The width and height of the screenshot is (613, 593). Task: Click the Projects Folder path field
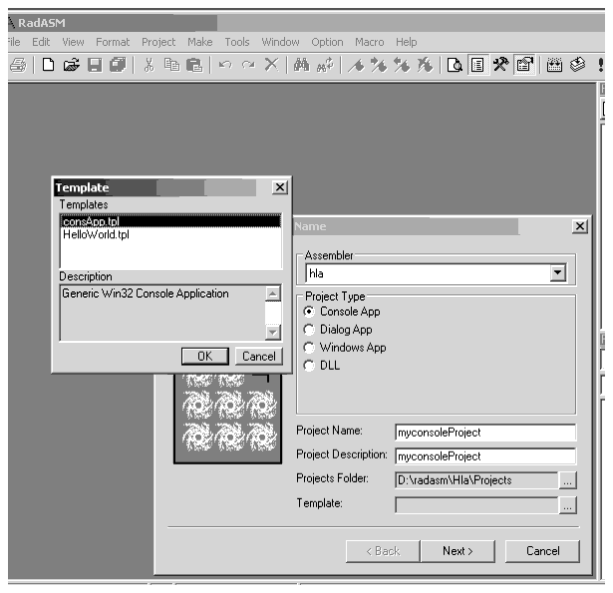coord(476,480)
